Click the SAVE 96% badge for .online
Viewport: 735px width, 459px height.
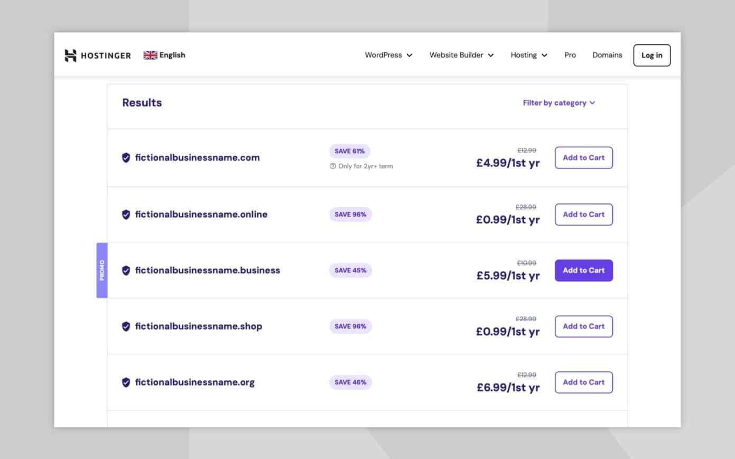350,214
